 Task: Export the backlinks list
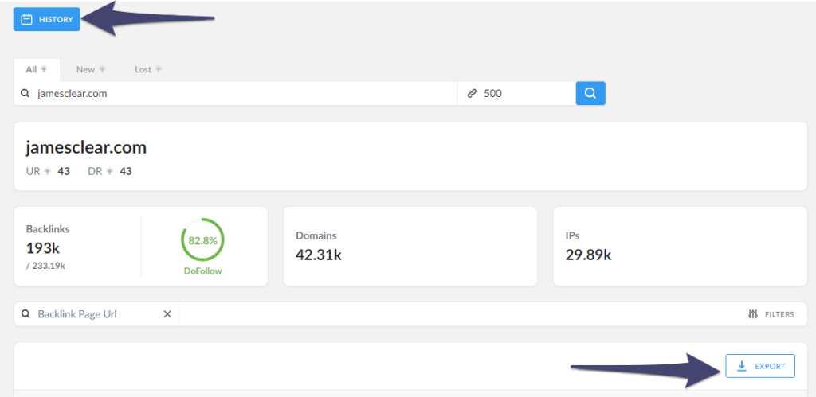click(x=760, y=366)
